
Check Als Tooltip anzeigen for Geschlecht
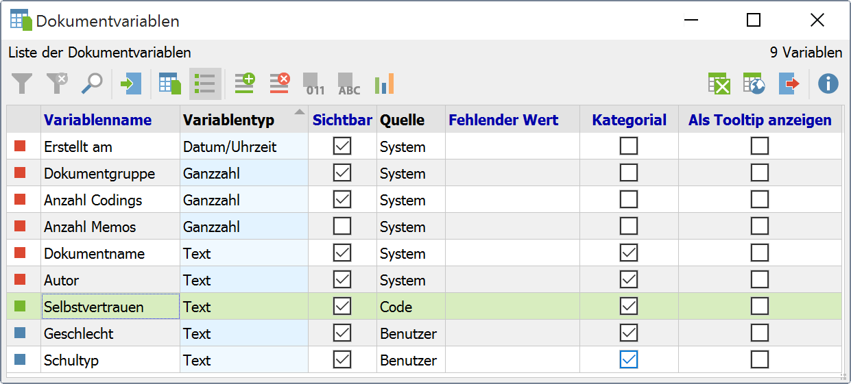pyautogui.click(x=760, y=333)
